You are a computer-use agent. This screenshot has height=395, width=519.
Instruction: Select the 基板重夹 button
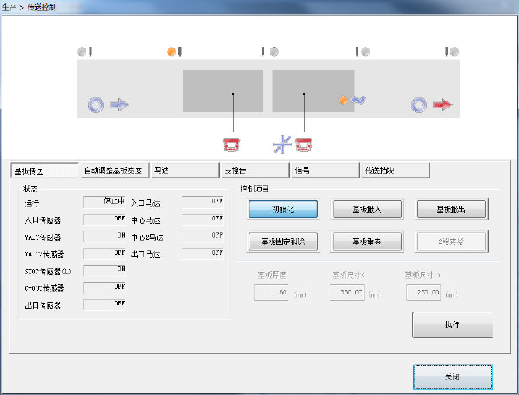pos(367,242)
